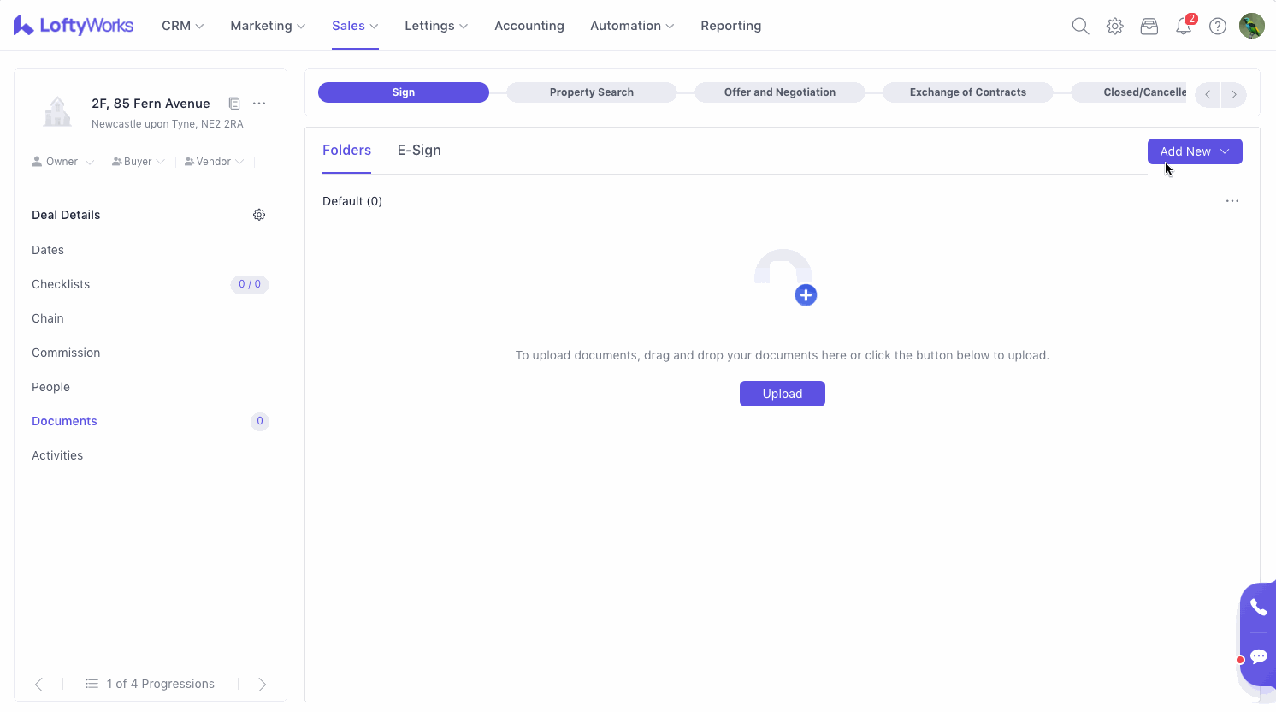Click the Deal Details gear icon

point(259,215)
